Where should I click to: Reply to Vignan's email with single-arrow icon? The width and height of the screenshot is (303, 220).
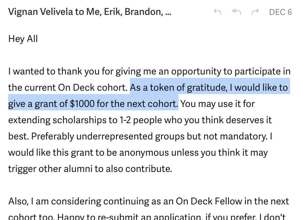tap(217, 12)
